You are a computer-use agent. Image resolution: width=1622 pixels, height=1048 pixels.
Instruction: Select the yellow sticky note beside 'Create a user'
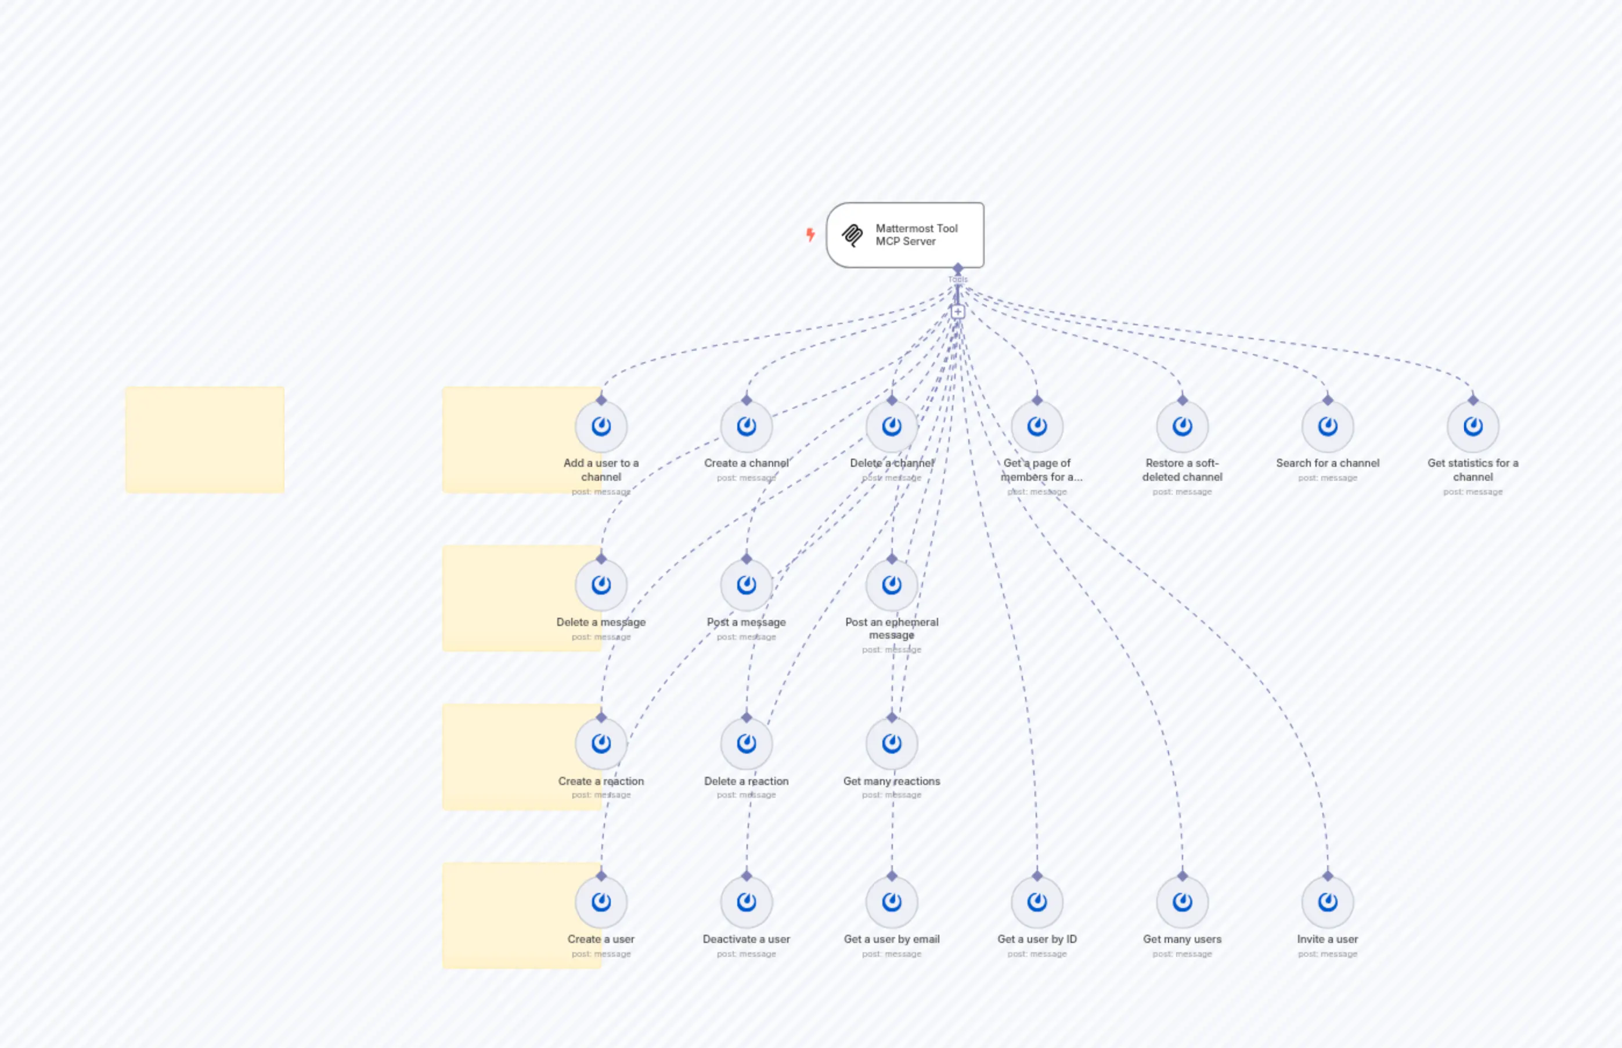point(517,915)
